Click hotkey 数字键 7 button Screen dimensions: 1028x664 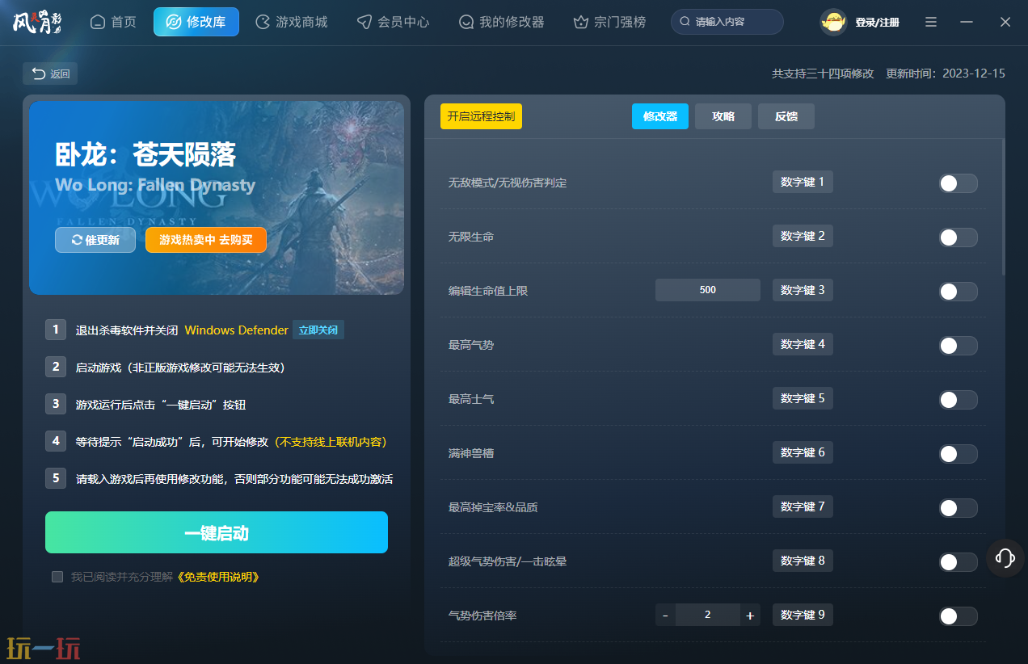coord(803,506)
